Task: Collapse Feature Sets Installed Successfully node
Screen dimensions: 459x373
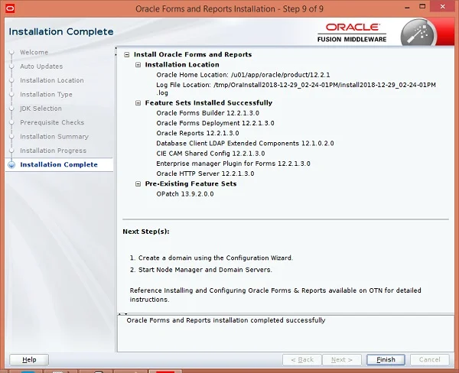Action: [x=138, y=103]
